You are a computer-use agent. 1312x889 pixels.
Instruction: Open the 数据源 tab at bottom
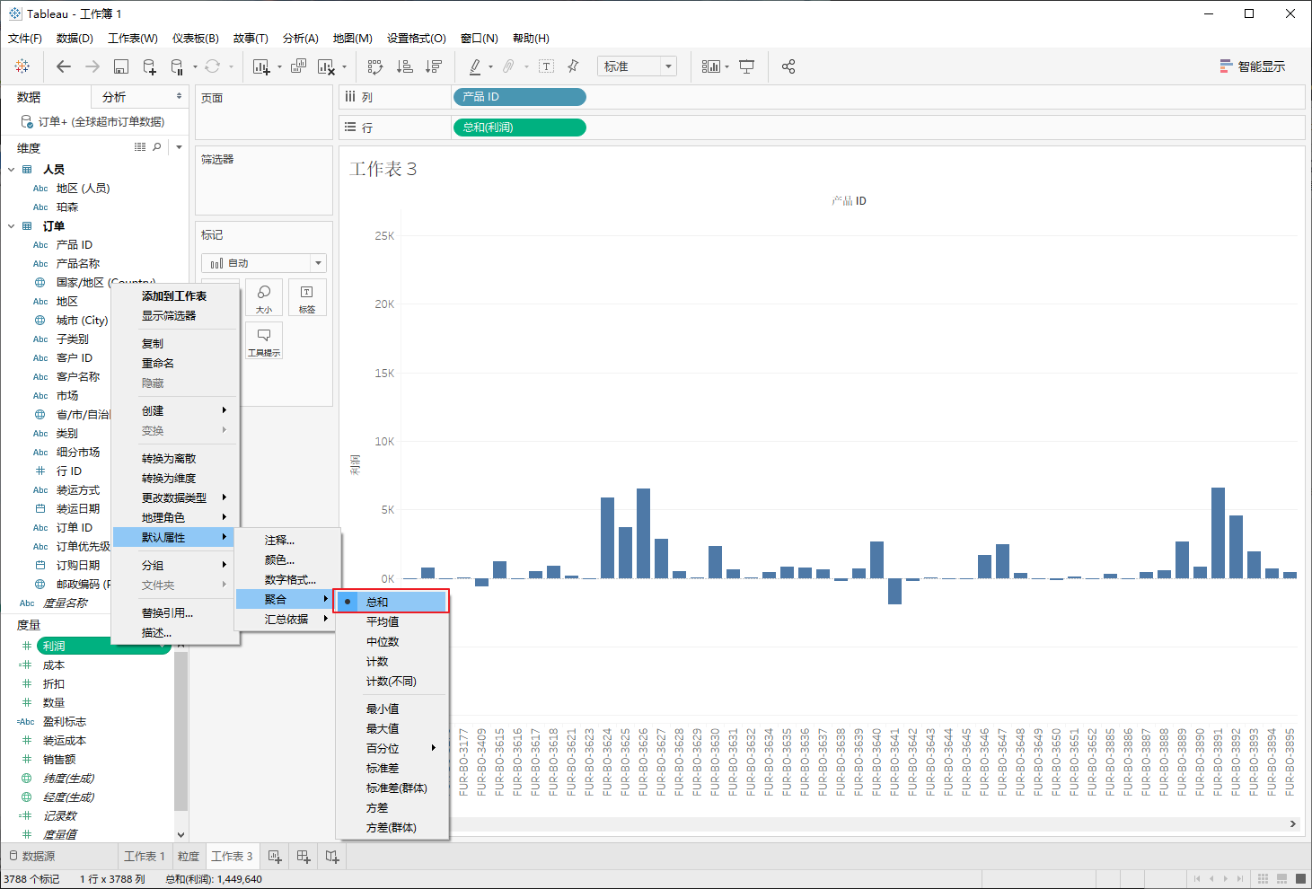[31, 856]
